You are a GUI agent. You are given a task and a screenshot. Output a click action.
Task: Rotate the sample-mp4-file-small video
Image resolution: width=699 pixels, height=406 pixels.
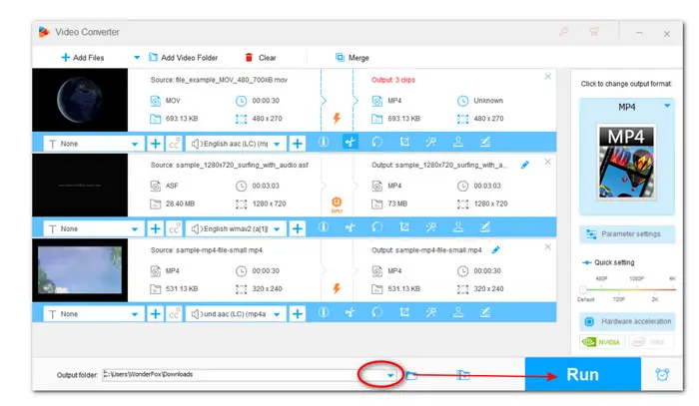377,312
